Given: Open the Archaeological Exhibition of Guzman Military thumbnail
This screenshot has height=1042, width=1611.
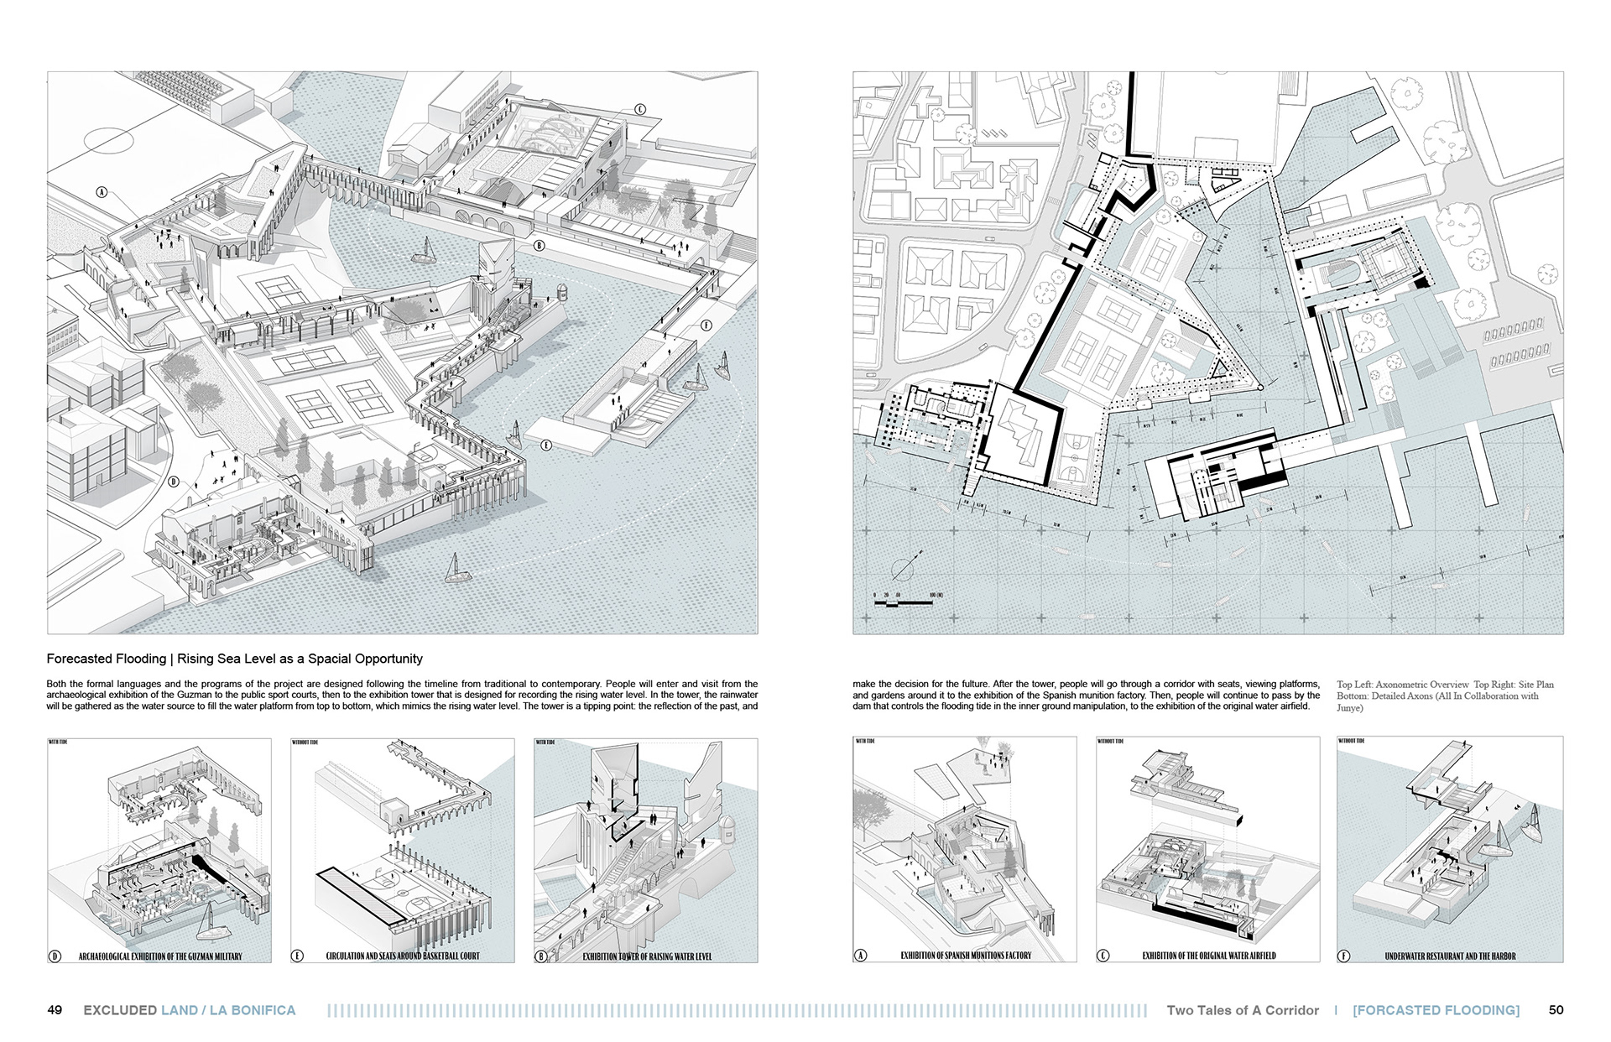Looking at the screenshot, I should pos(159,849).
